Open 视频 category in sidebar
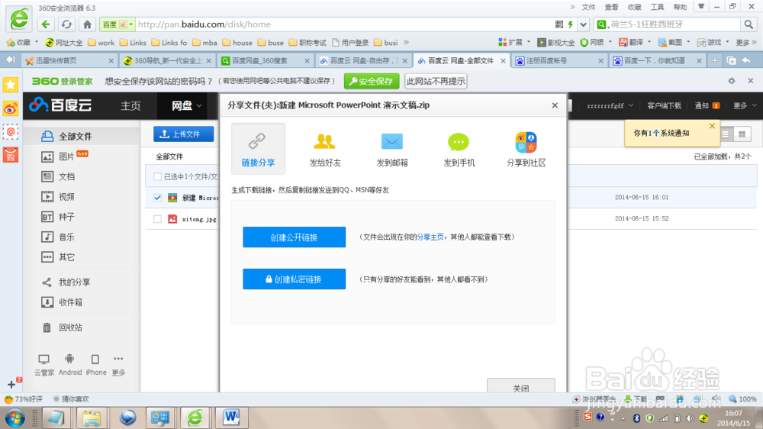763x429 pixels. (66, 197)
